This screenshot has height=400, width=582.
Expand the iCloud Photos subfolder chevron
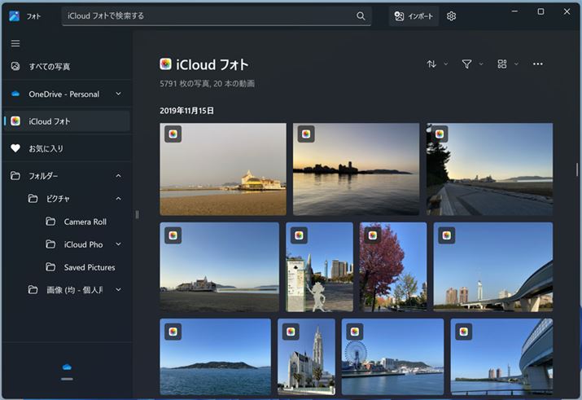118,244
